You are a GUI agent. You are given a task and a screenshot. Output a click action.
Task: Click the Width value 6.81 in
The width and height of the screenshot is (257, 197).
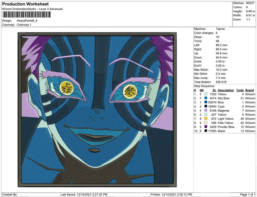click(250, 15)
